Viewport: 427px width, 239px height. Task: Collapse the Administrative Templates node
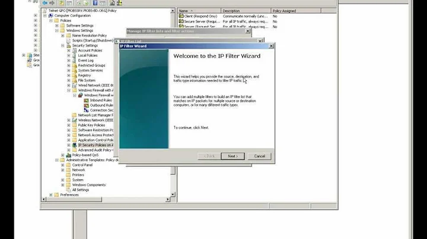[x=57, y=160]
